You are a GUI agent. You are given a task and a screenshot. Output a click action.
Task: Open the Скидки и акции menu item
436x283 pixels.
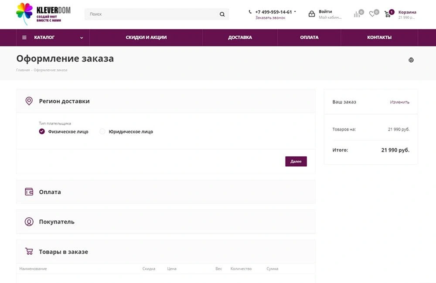tap(146, 37)
